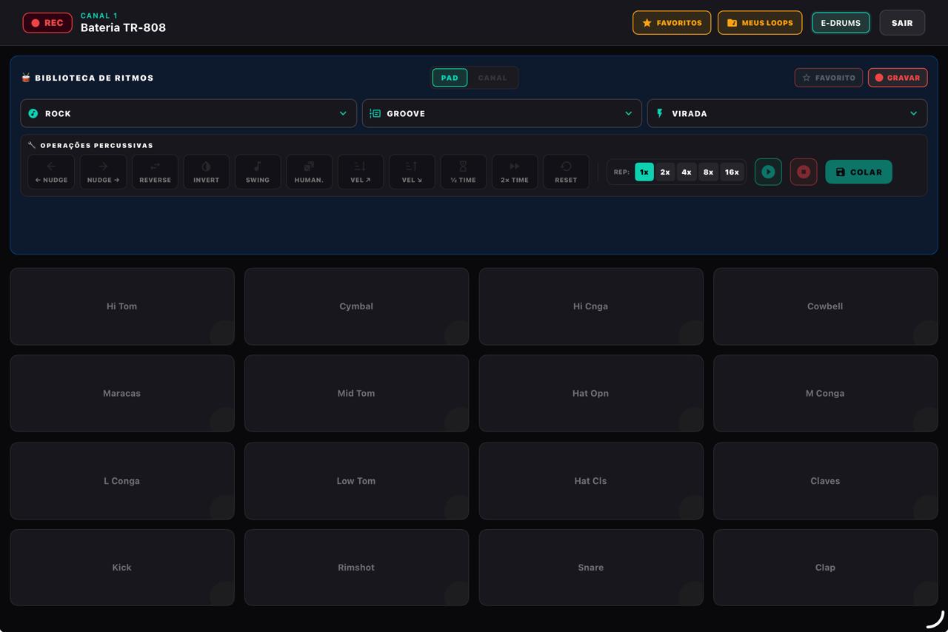Set repetition to 2x

coord(665,172)
